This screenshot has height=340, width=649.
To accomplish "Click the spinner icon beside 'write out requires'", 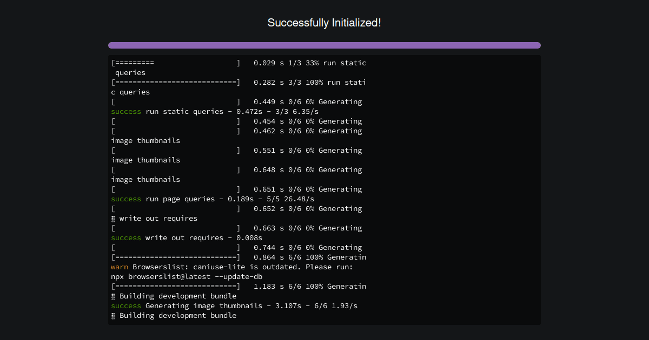I will pyautogui.click(x=112, y=218).
